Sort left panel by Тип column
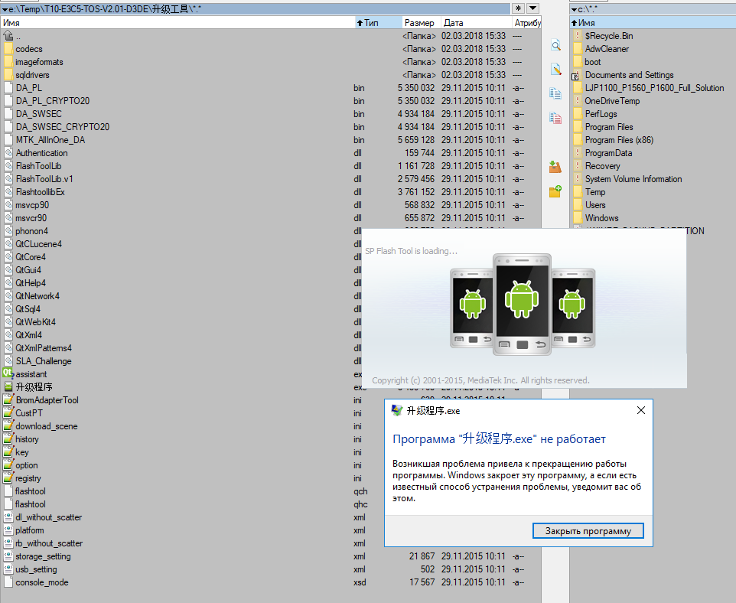This screenshot has width=736, height=603. coord(376,23)
